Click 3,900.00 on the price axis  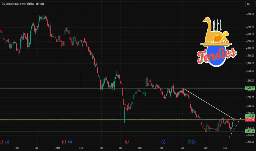[x=250, y=56]
